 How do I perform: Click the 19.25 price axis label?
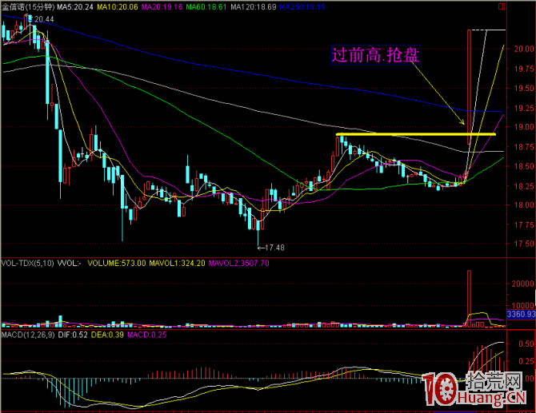point(524,108)
